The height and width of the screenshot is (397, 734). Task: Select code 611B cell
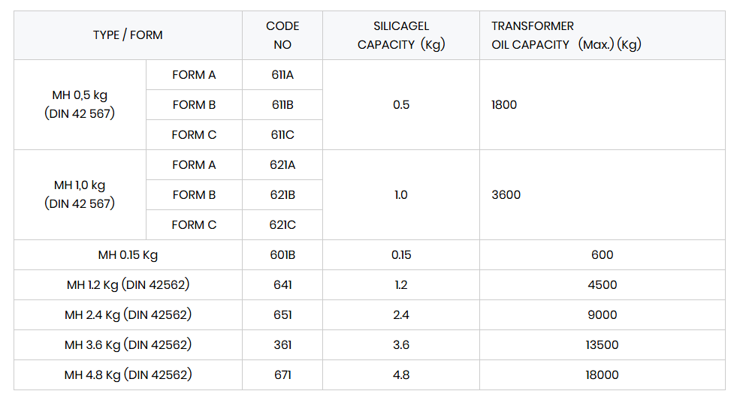point(282,105)
